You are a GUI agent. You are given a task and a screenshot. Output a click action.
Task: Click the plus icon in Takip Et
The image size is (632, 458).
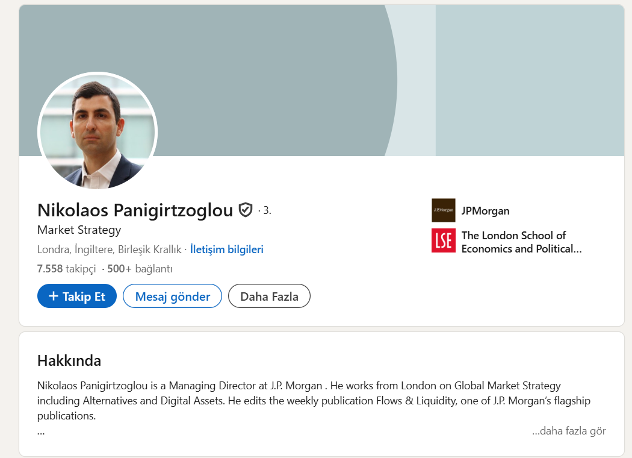coord(54,296)
